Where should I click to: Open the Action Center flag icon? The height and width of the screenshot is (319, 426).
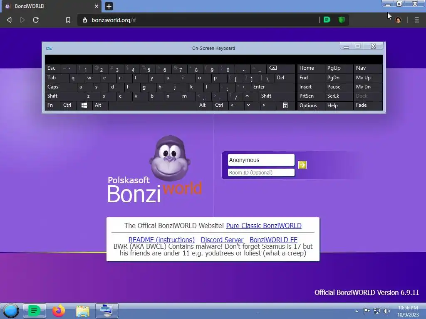[367, 311]
